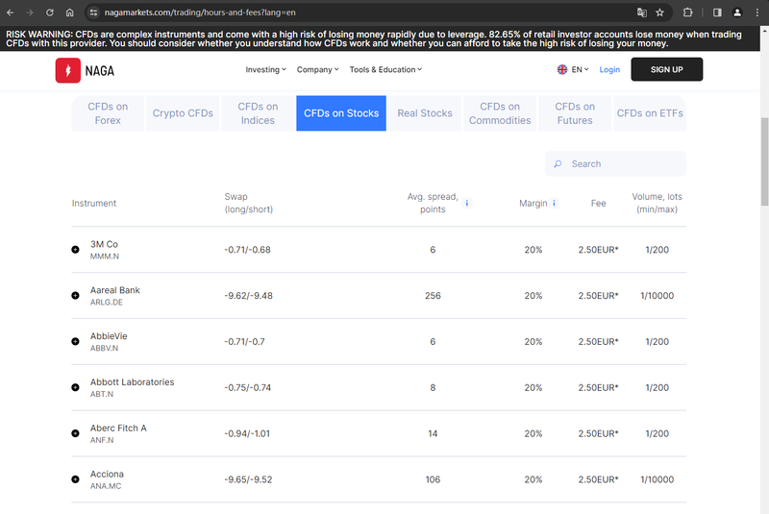
Task: Click swap value -0.94/-1.01
Action: tap(247, 433)
